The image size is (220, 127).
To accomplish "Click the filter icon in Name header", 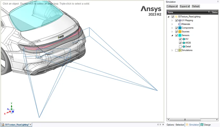I will coord(209,12).
